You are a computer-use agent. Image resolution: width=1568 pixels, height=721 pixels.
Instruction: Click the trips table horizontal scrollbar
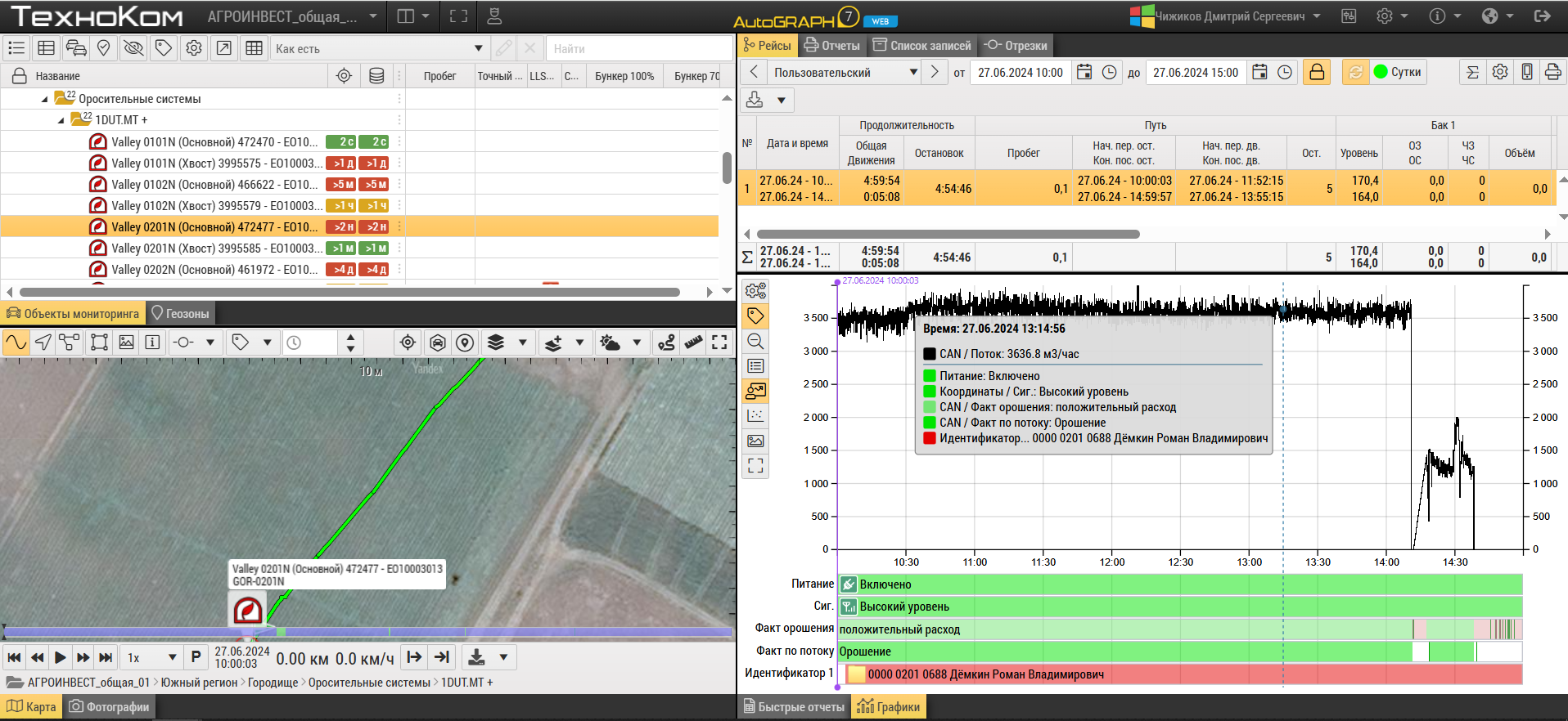coord(948,234)
